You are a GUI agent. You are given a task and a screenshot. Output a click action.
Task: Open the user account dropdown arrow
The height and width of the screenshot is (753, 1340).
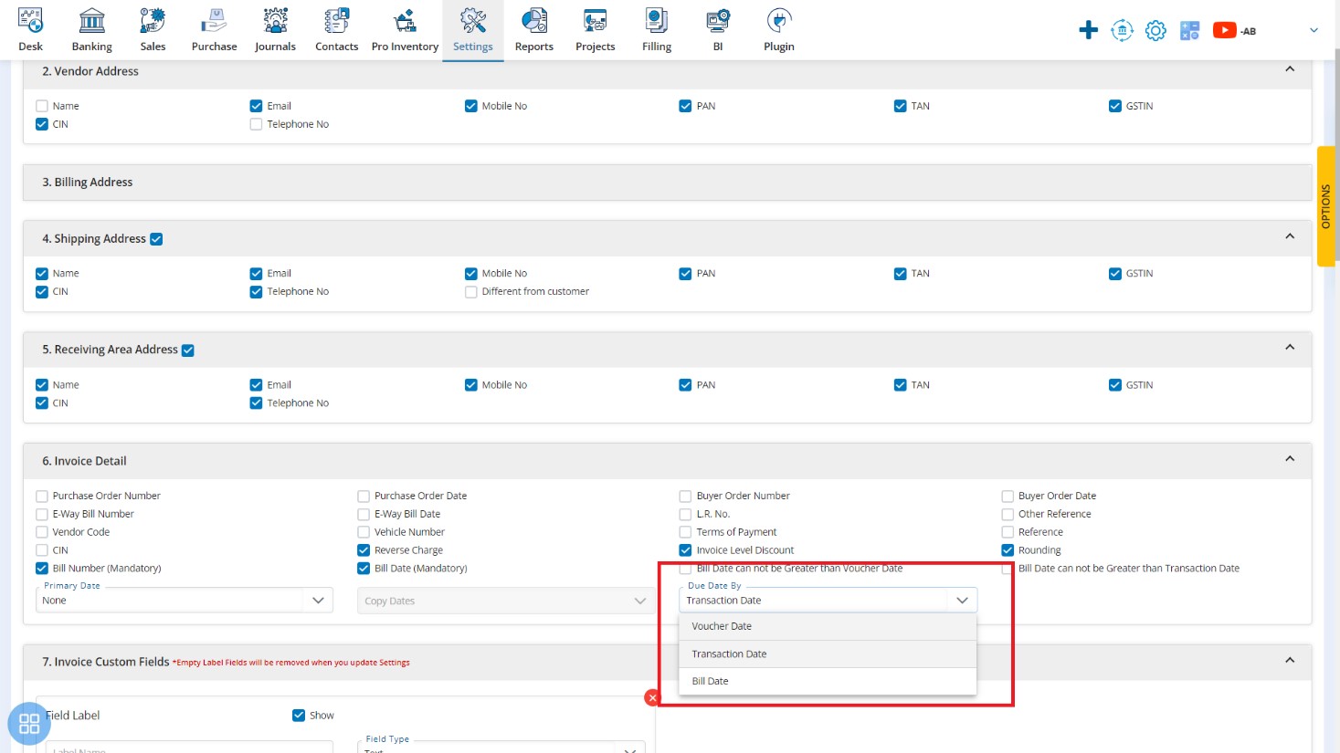[1314, 30]
